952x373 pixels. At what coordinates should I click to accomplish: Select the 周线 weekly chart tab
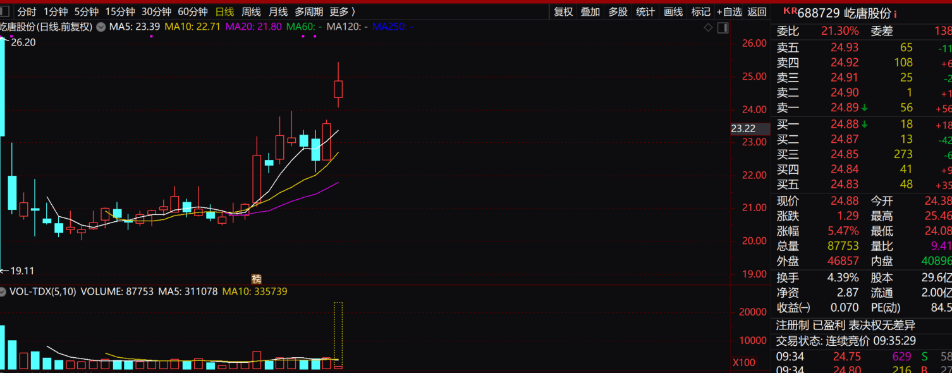pos(251,12)
